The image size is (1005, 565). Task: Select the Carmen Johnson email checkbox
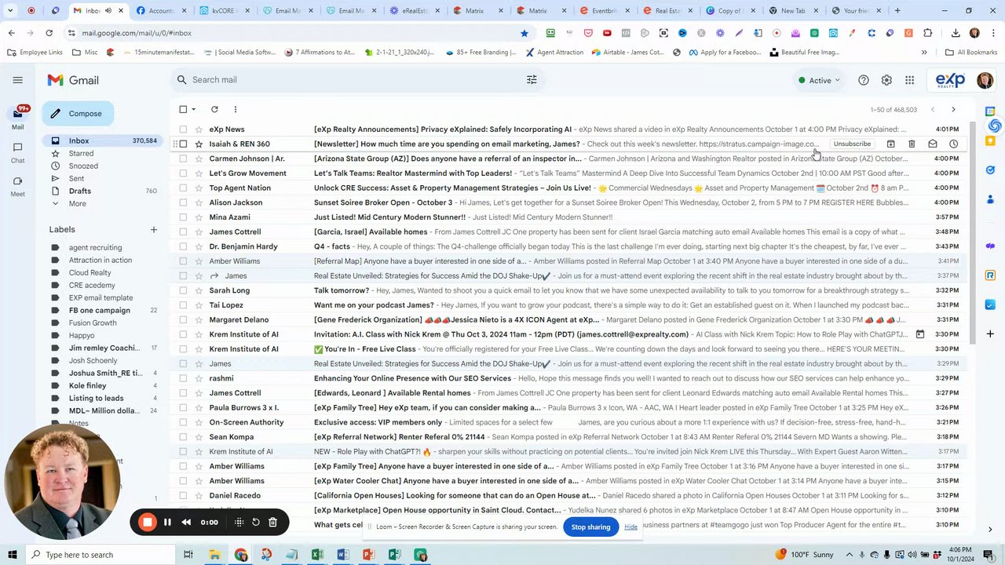(x=183, y=159)
